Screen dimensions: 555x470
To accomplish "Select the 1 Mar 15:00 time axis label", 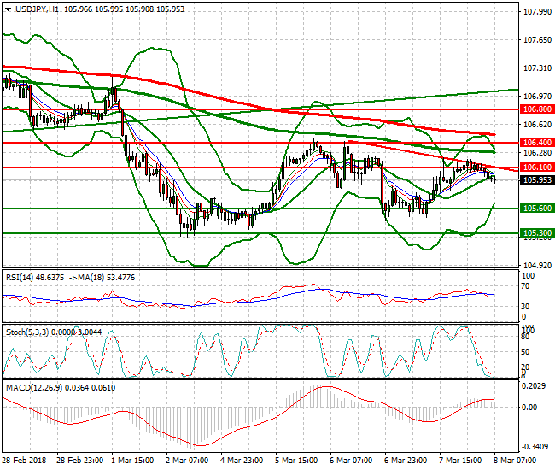I will [132, 461].
